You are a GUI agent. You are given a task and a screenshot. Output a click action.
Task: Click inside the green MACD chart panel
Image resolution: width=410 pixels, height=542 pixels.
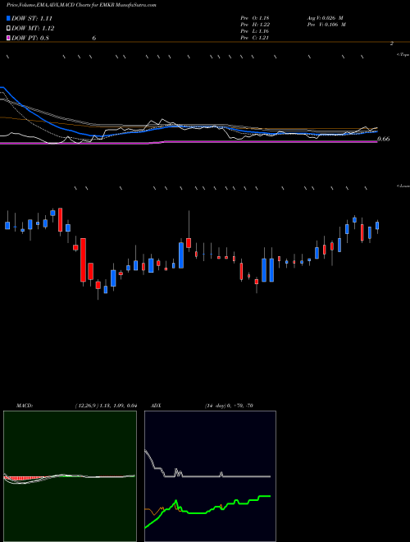pyautogui.click(x=70, y=476)
